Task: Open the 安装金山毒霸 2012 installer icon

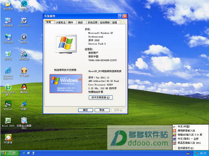Action: pos(24,123)
